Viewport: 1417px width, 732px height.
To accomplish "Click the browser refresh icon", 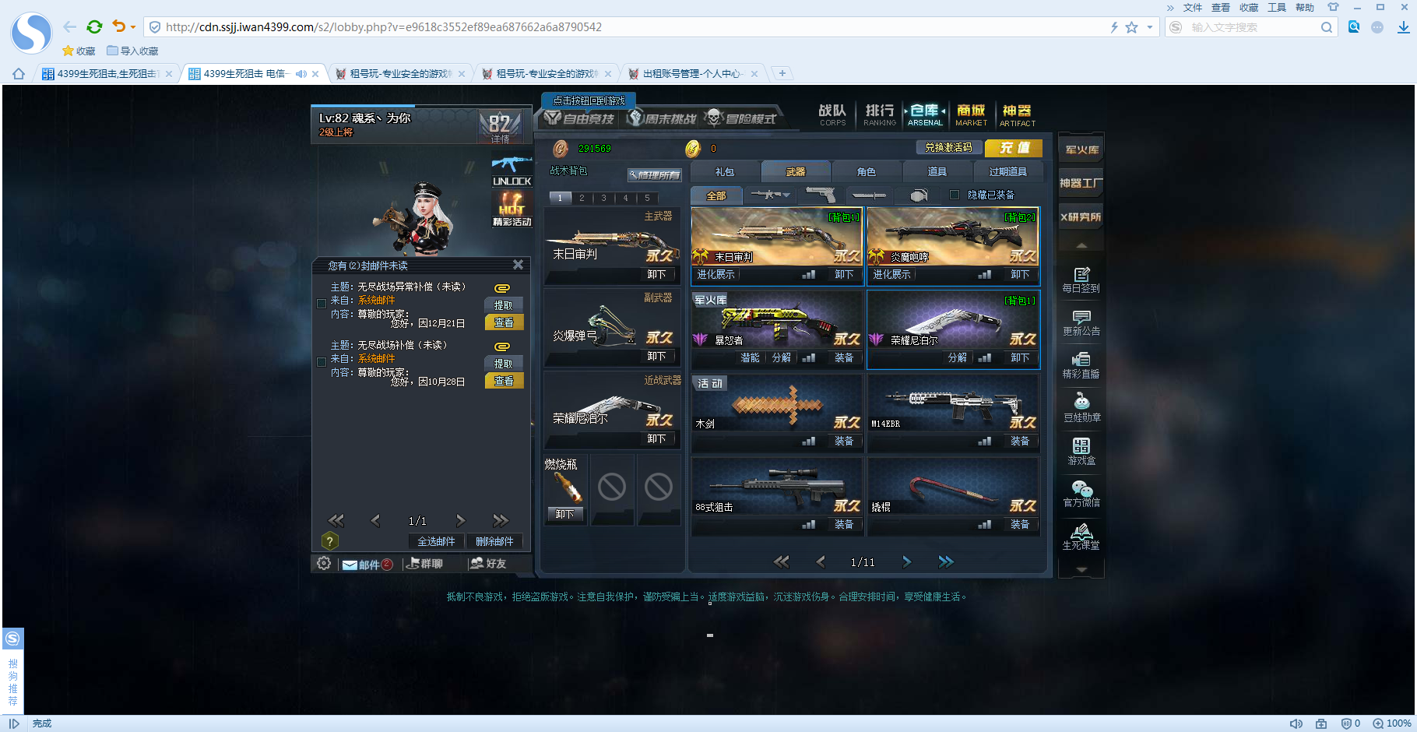I will [94, 26].
